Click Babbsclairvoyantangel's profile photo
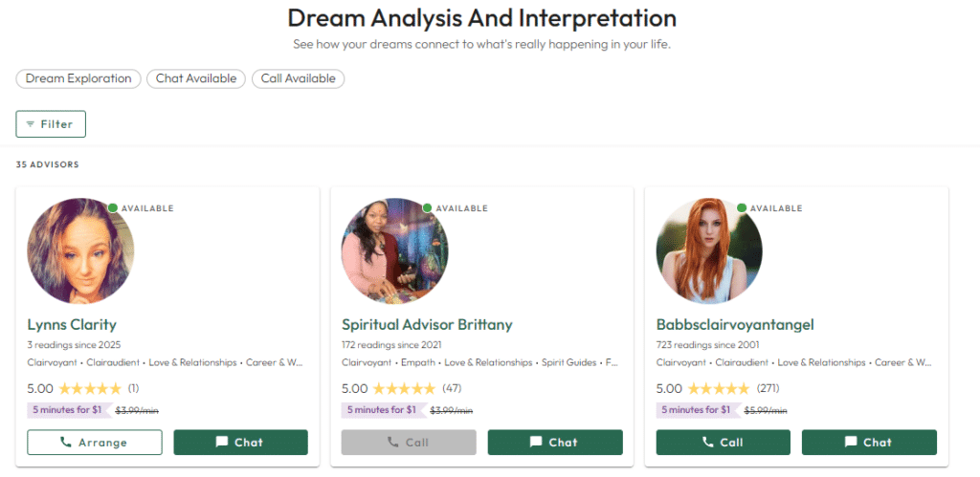Screen dimensions: 980x477 point(709,251)
